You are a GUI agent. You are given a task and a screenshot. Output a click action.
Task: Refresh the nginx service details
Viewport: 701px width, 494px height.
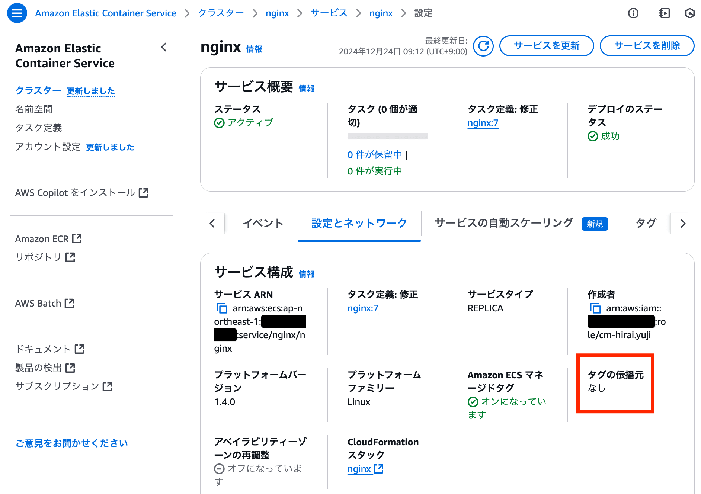tap(483, 46)
